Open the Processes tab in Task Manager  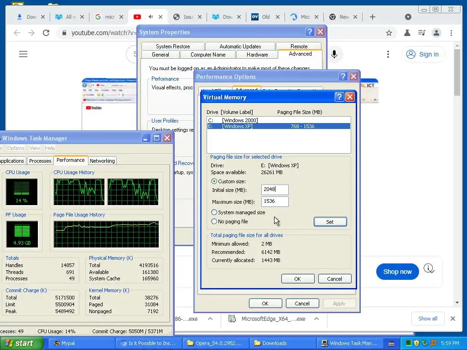pyautogui.click(x=40, y=161)
